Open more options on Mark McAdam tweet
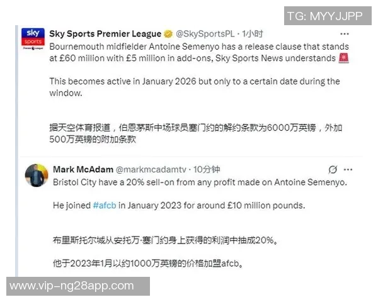Viewport: 378px width, 302px height. pos(348,169)
